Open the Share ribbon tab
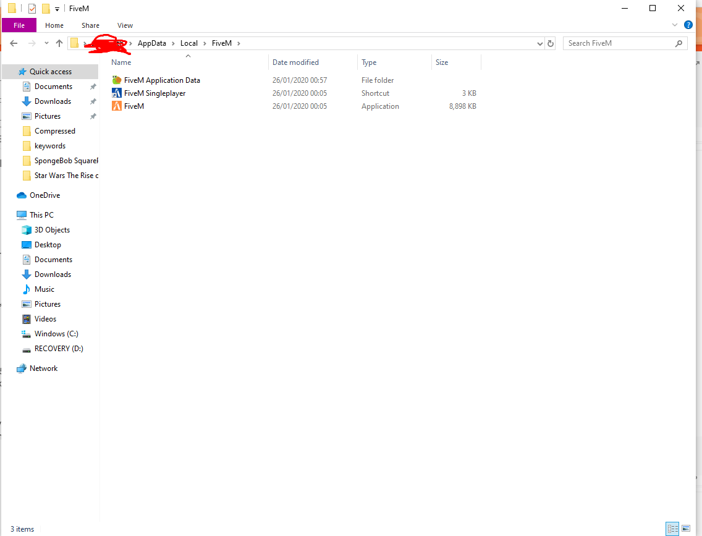702x536 pixels. 90,25
